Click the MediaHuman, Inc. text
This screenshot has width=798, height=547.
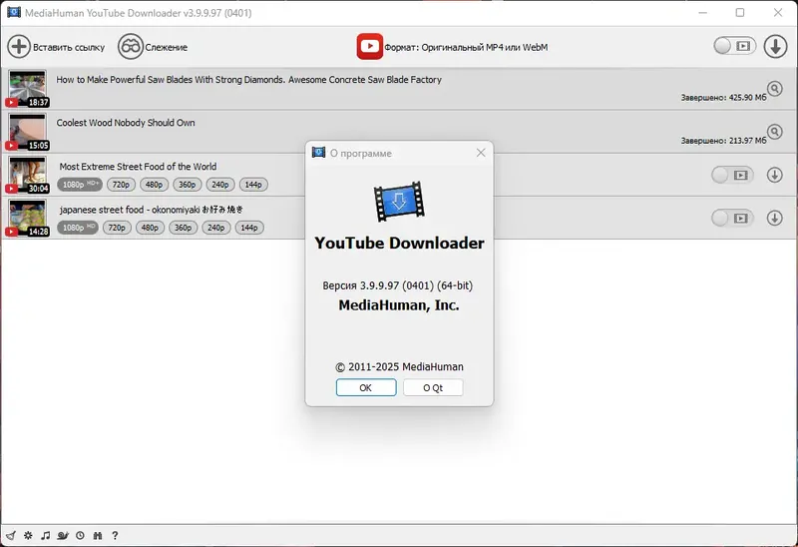pos(399,305)
